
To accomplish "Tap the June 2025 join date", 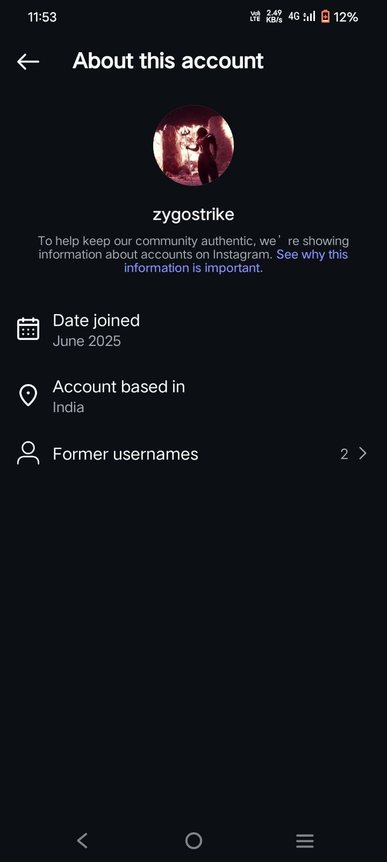I will click(87, 341).
